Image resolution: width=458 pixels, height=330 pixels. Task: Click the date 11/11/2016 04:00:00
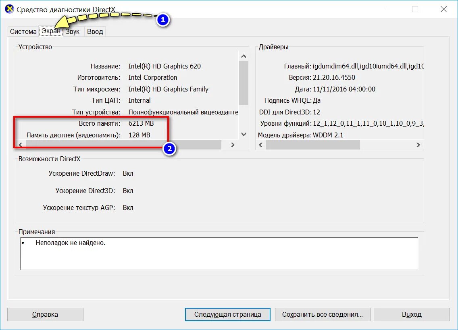344,89
